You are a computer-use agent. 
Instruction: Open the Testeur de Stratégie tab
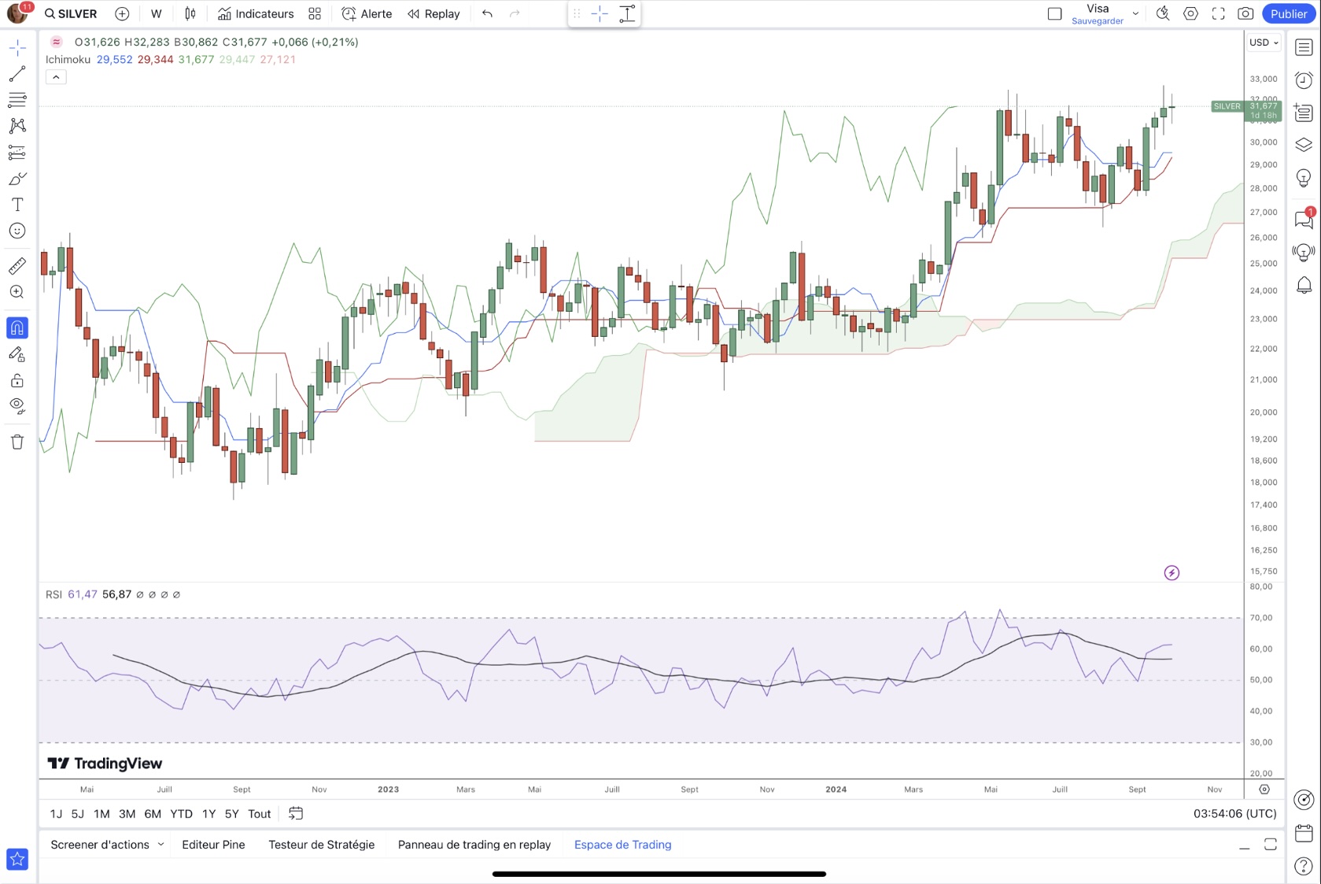click(x=321, y=844)
